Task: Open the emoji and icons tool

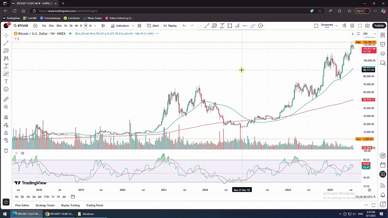Action: [6, 89]
